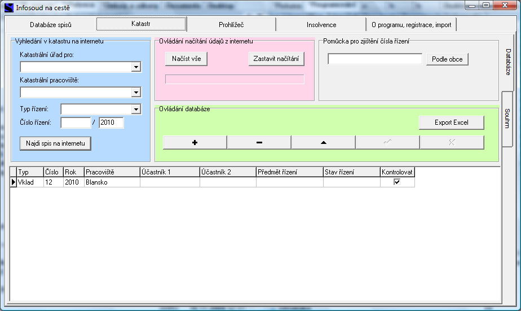Click the Export Excel button
521x311 pixels.
(x=451, y=122)
